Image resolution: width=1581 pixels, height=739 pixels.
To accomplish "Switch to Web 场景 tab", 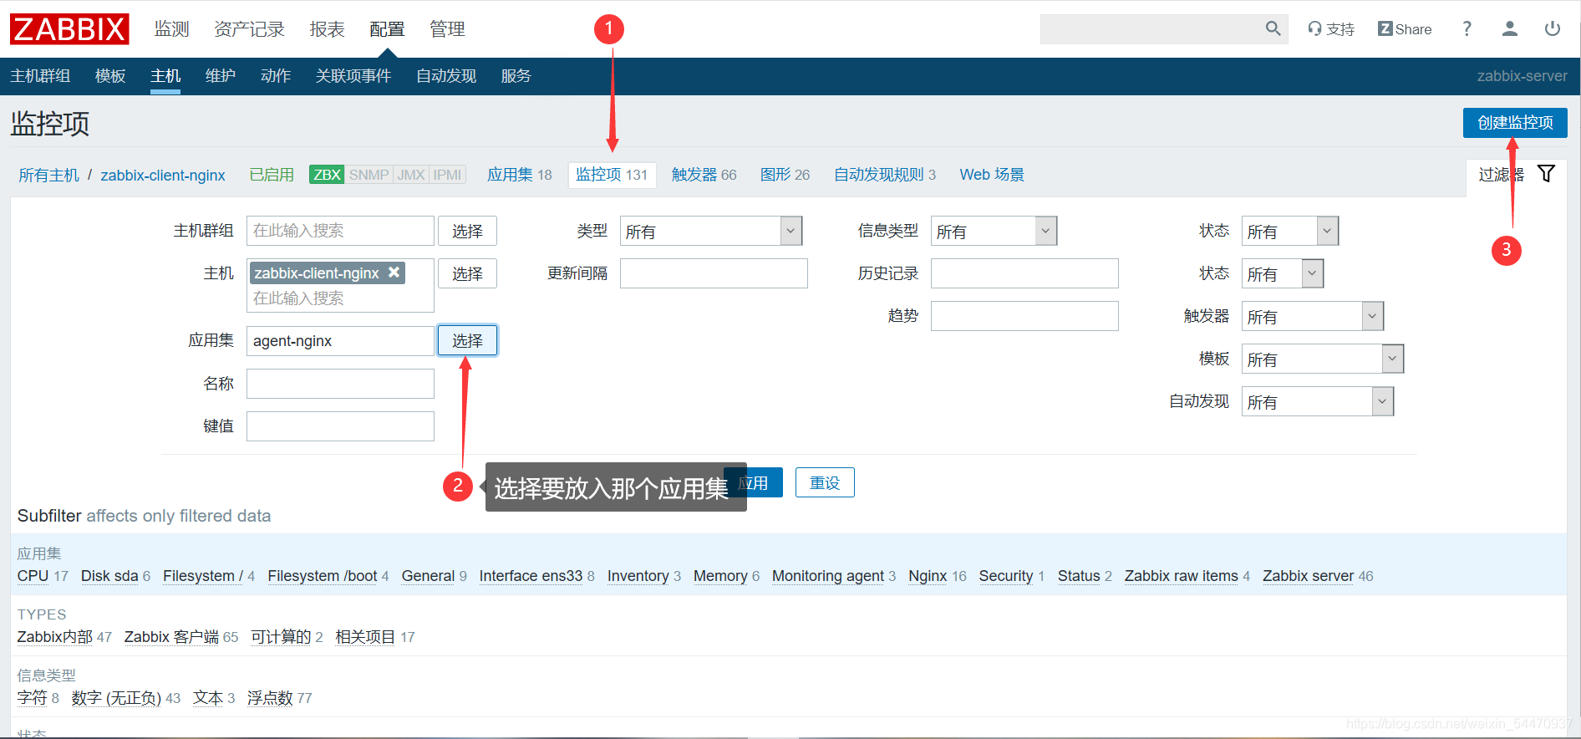I will [x=992, y=175].
